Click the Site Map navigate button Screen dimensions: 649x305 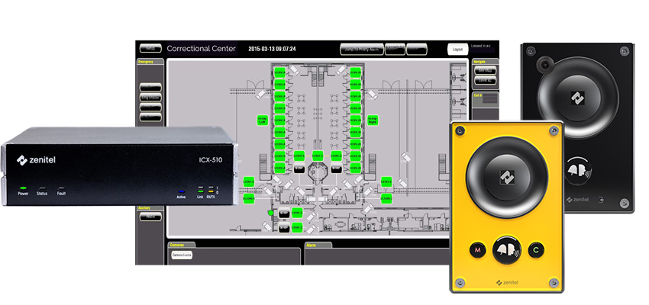tap(486, 70)
